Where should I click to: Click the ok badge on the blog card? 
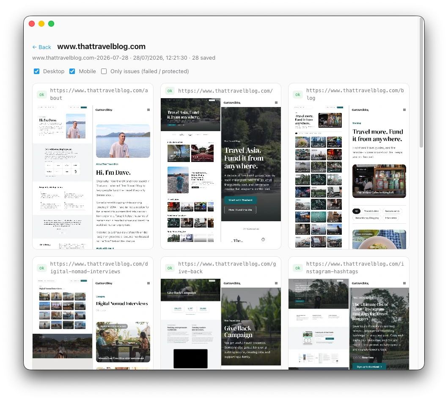pyautogui.click(x=298, y=94)
